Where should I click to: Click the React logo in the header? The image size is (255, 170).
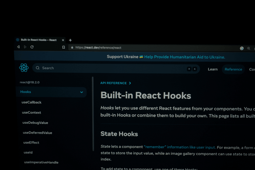24,68
